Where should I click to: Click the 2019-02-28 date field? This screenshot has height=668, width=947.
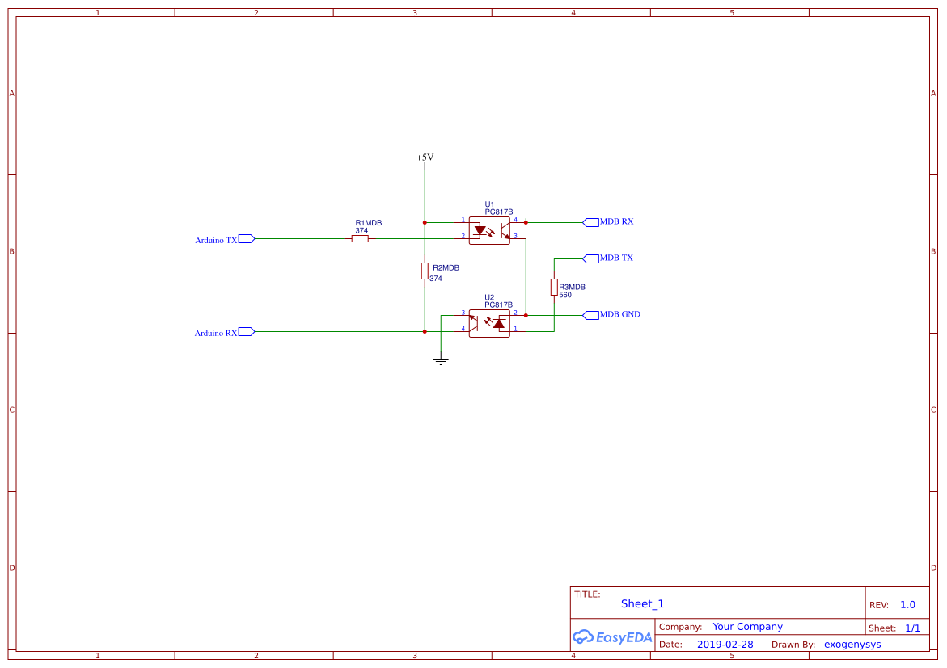[x=727, y=644]
